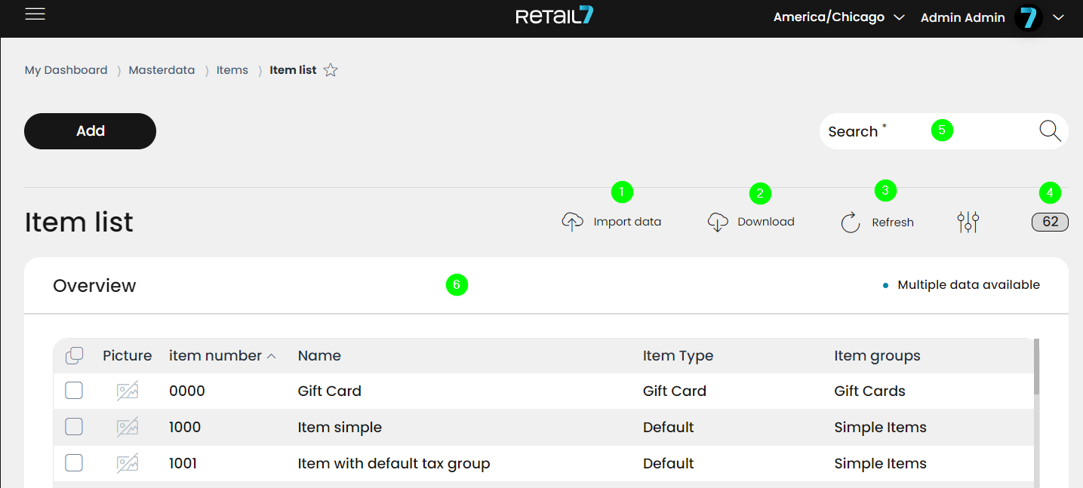Screen dimensions: 1083x488
Task: Click picture placeholder for item 1000
Action: [x=128, y=427]
